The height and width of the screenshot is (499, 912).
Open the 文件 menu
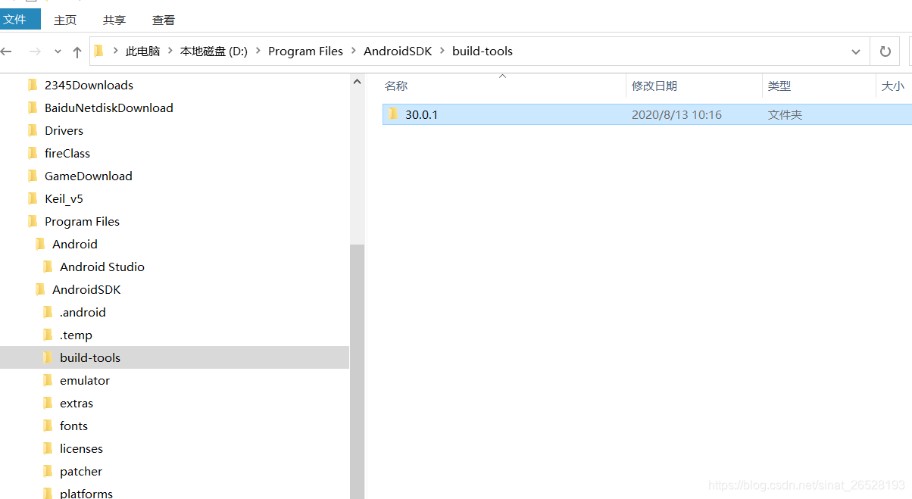20,18
